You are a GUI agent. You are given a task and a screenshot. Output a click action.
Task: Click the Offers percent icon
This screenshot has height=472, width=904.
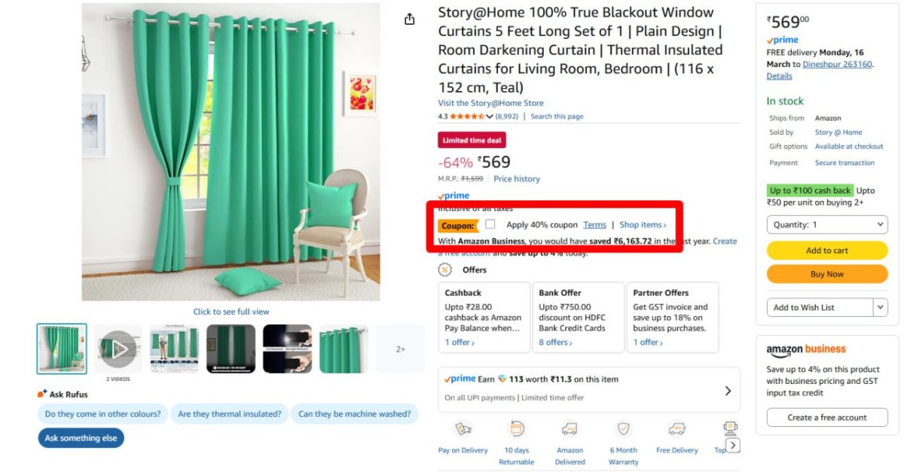pyautogui.click(x=445, y=269)
